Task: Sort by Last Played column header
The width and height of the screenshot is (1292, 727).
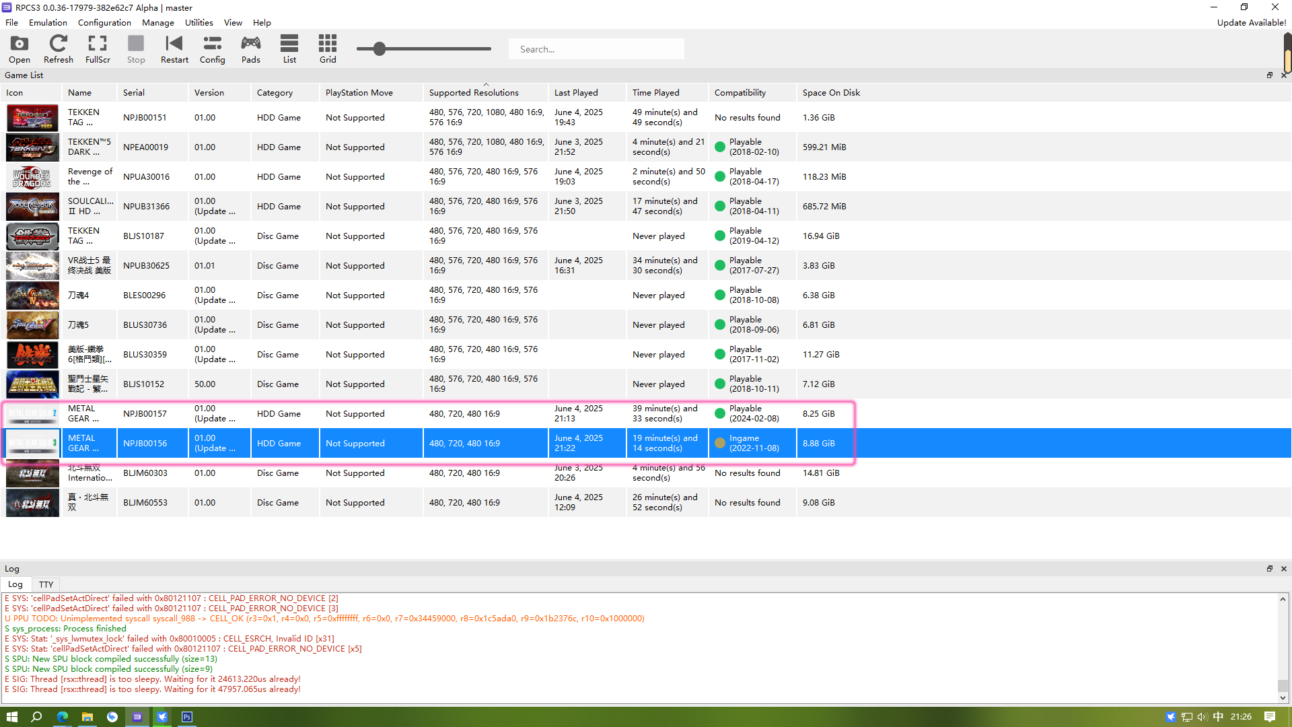Action: [x=587, y=93]
